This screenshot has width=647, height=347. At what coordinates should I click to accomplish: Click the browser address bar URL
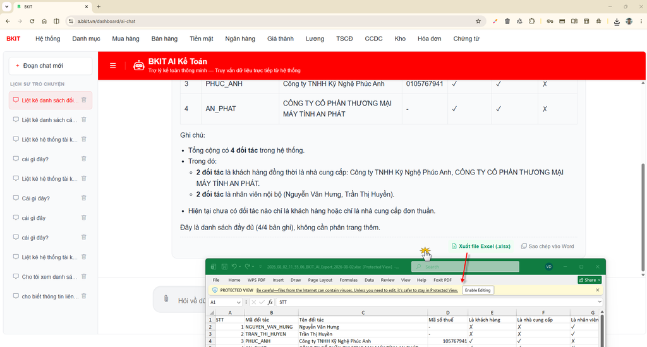(x=106, y=21)
